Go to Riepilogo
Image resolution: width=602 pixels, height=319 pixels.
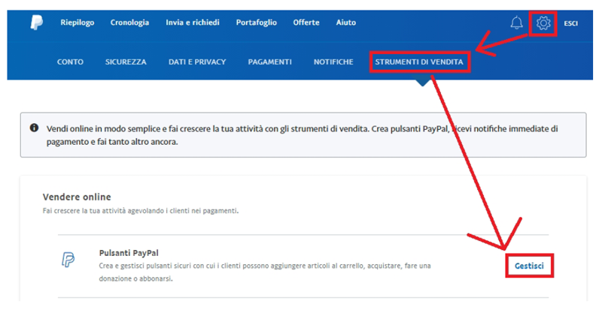pos(78,23)
